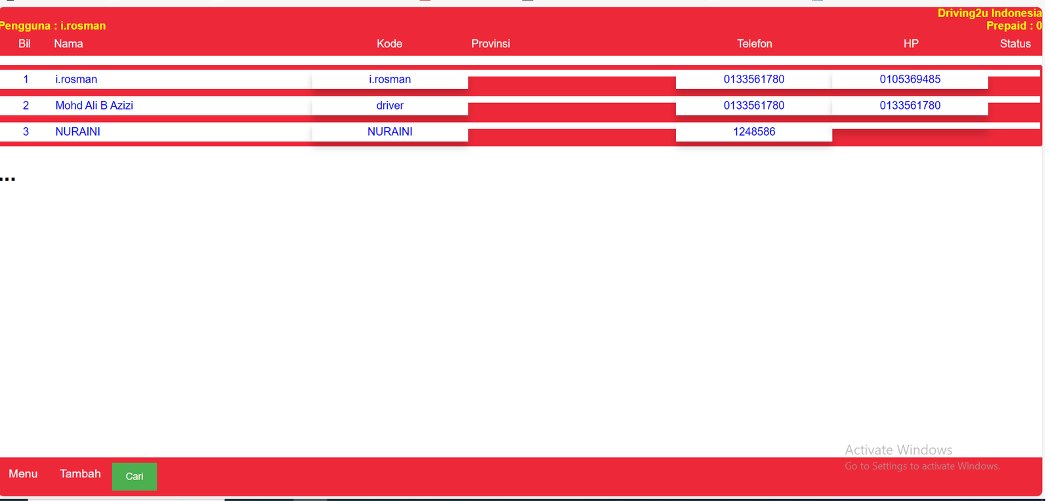Click row number 3 link
The image size is (1050, 501).
coord(26,132)
